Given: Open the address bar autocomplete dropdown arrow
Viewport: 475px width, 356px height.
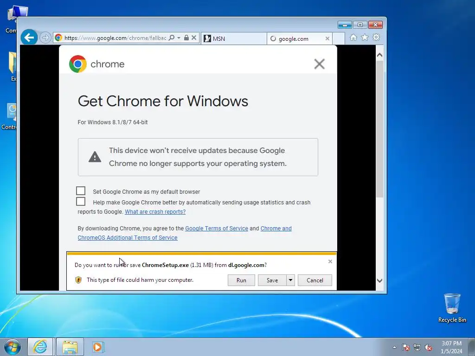Looking at the screenshot, I should pos(179,38).
